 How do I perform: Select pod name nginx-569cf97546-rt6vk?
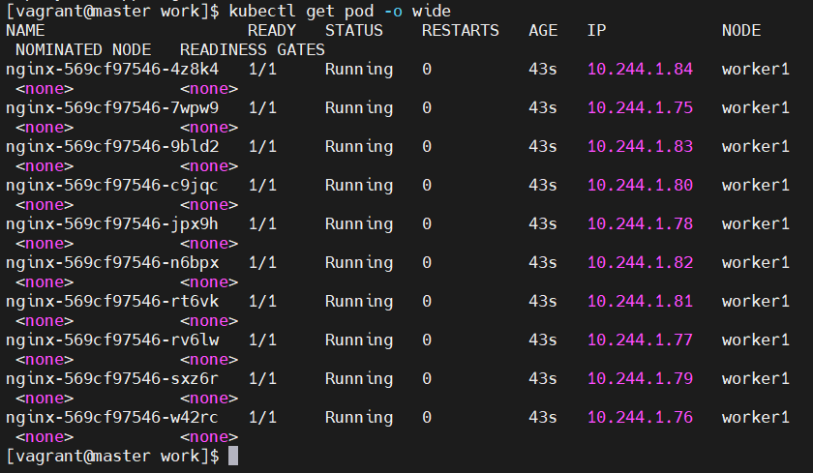tap(112, 302)
